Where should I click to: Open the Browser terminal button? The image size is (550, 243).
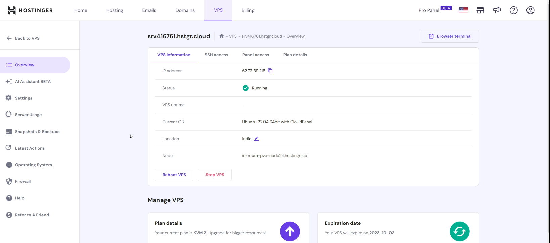450,36
